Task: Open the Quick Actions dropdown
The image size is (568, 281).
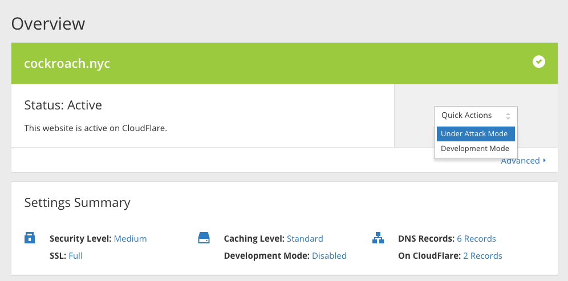Action: [x=476, y=116]
